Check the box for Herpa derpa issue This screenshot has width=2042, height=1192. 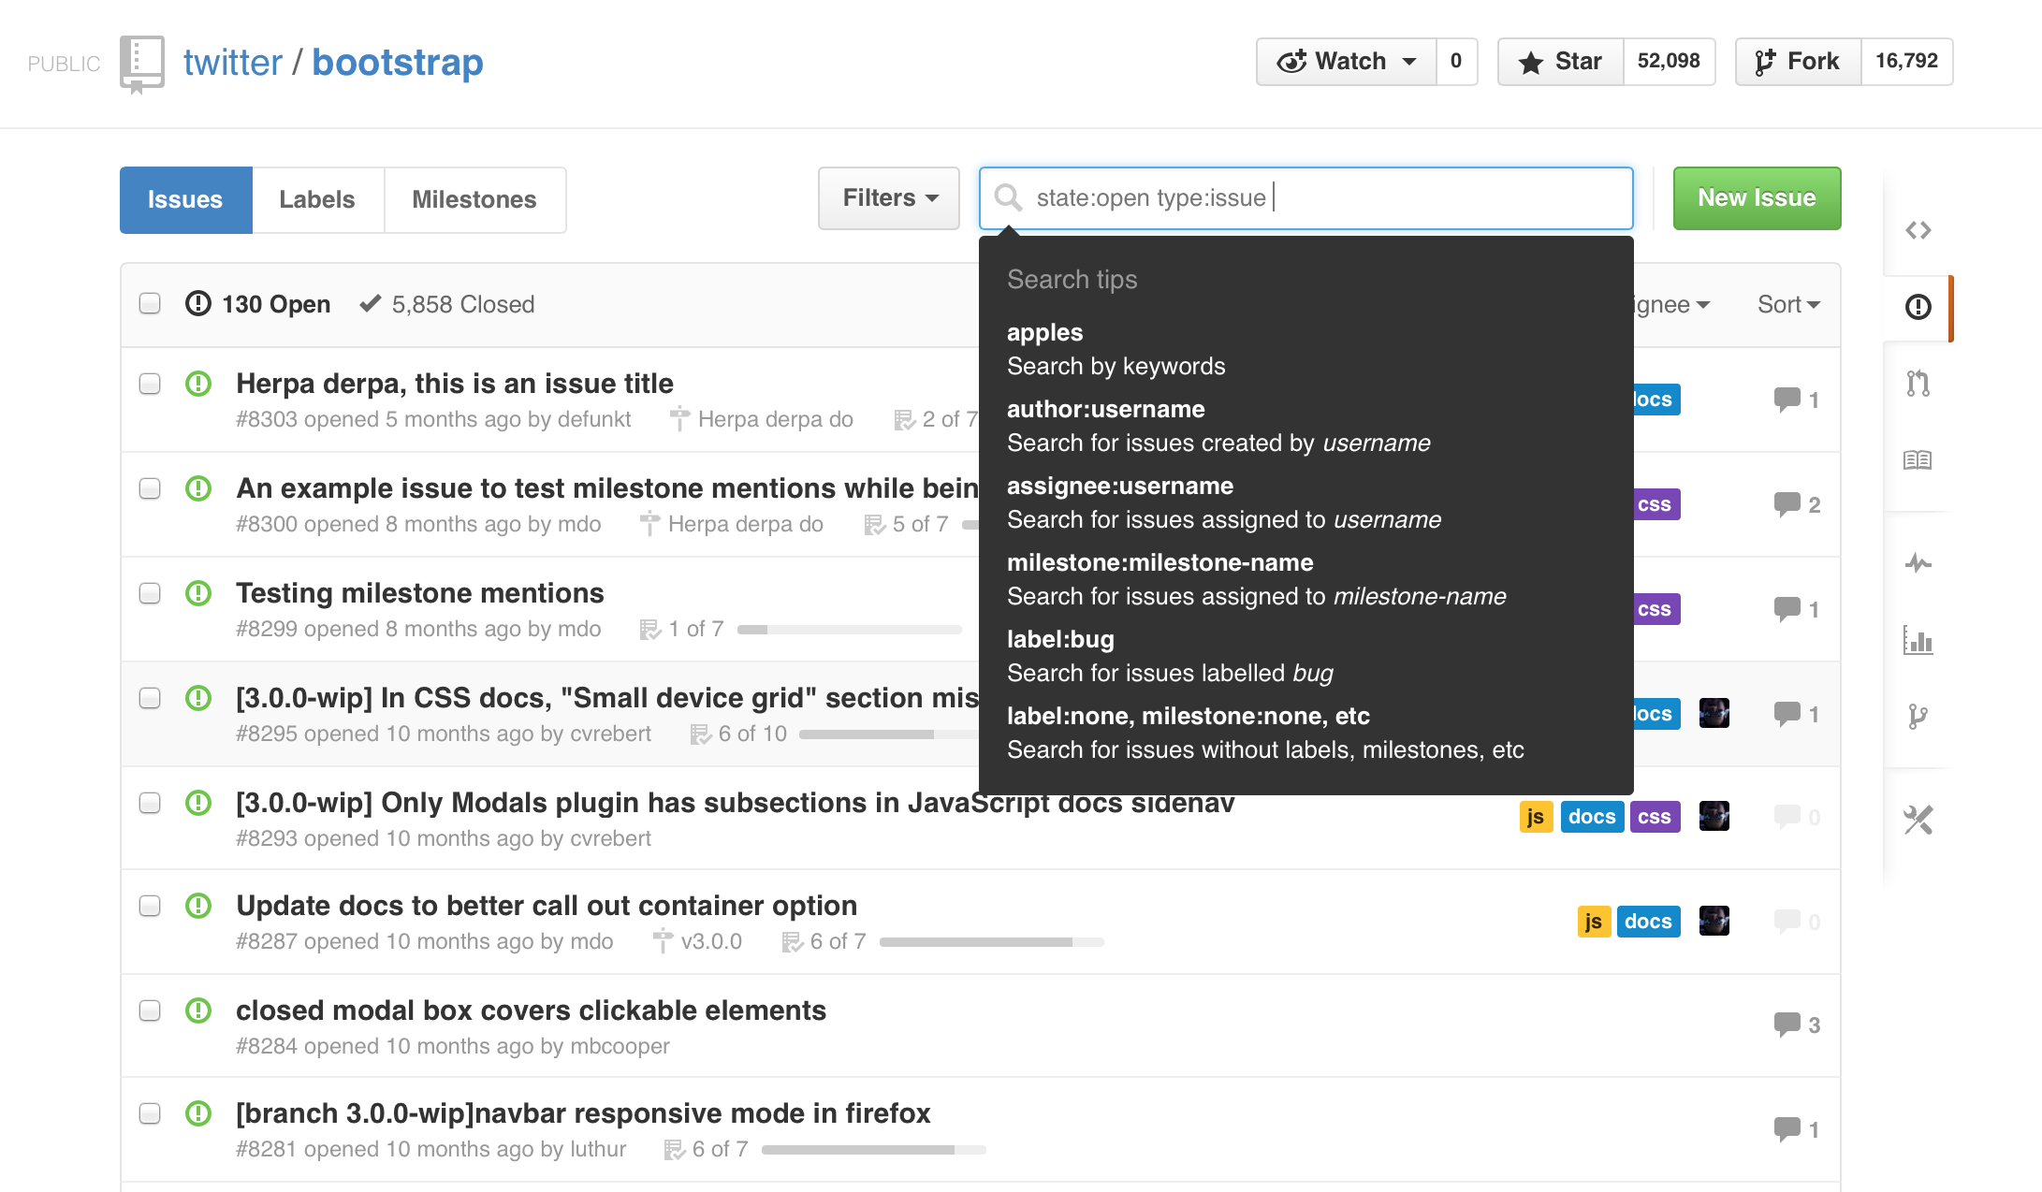150,384
